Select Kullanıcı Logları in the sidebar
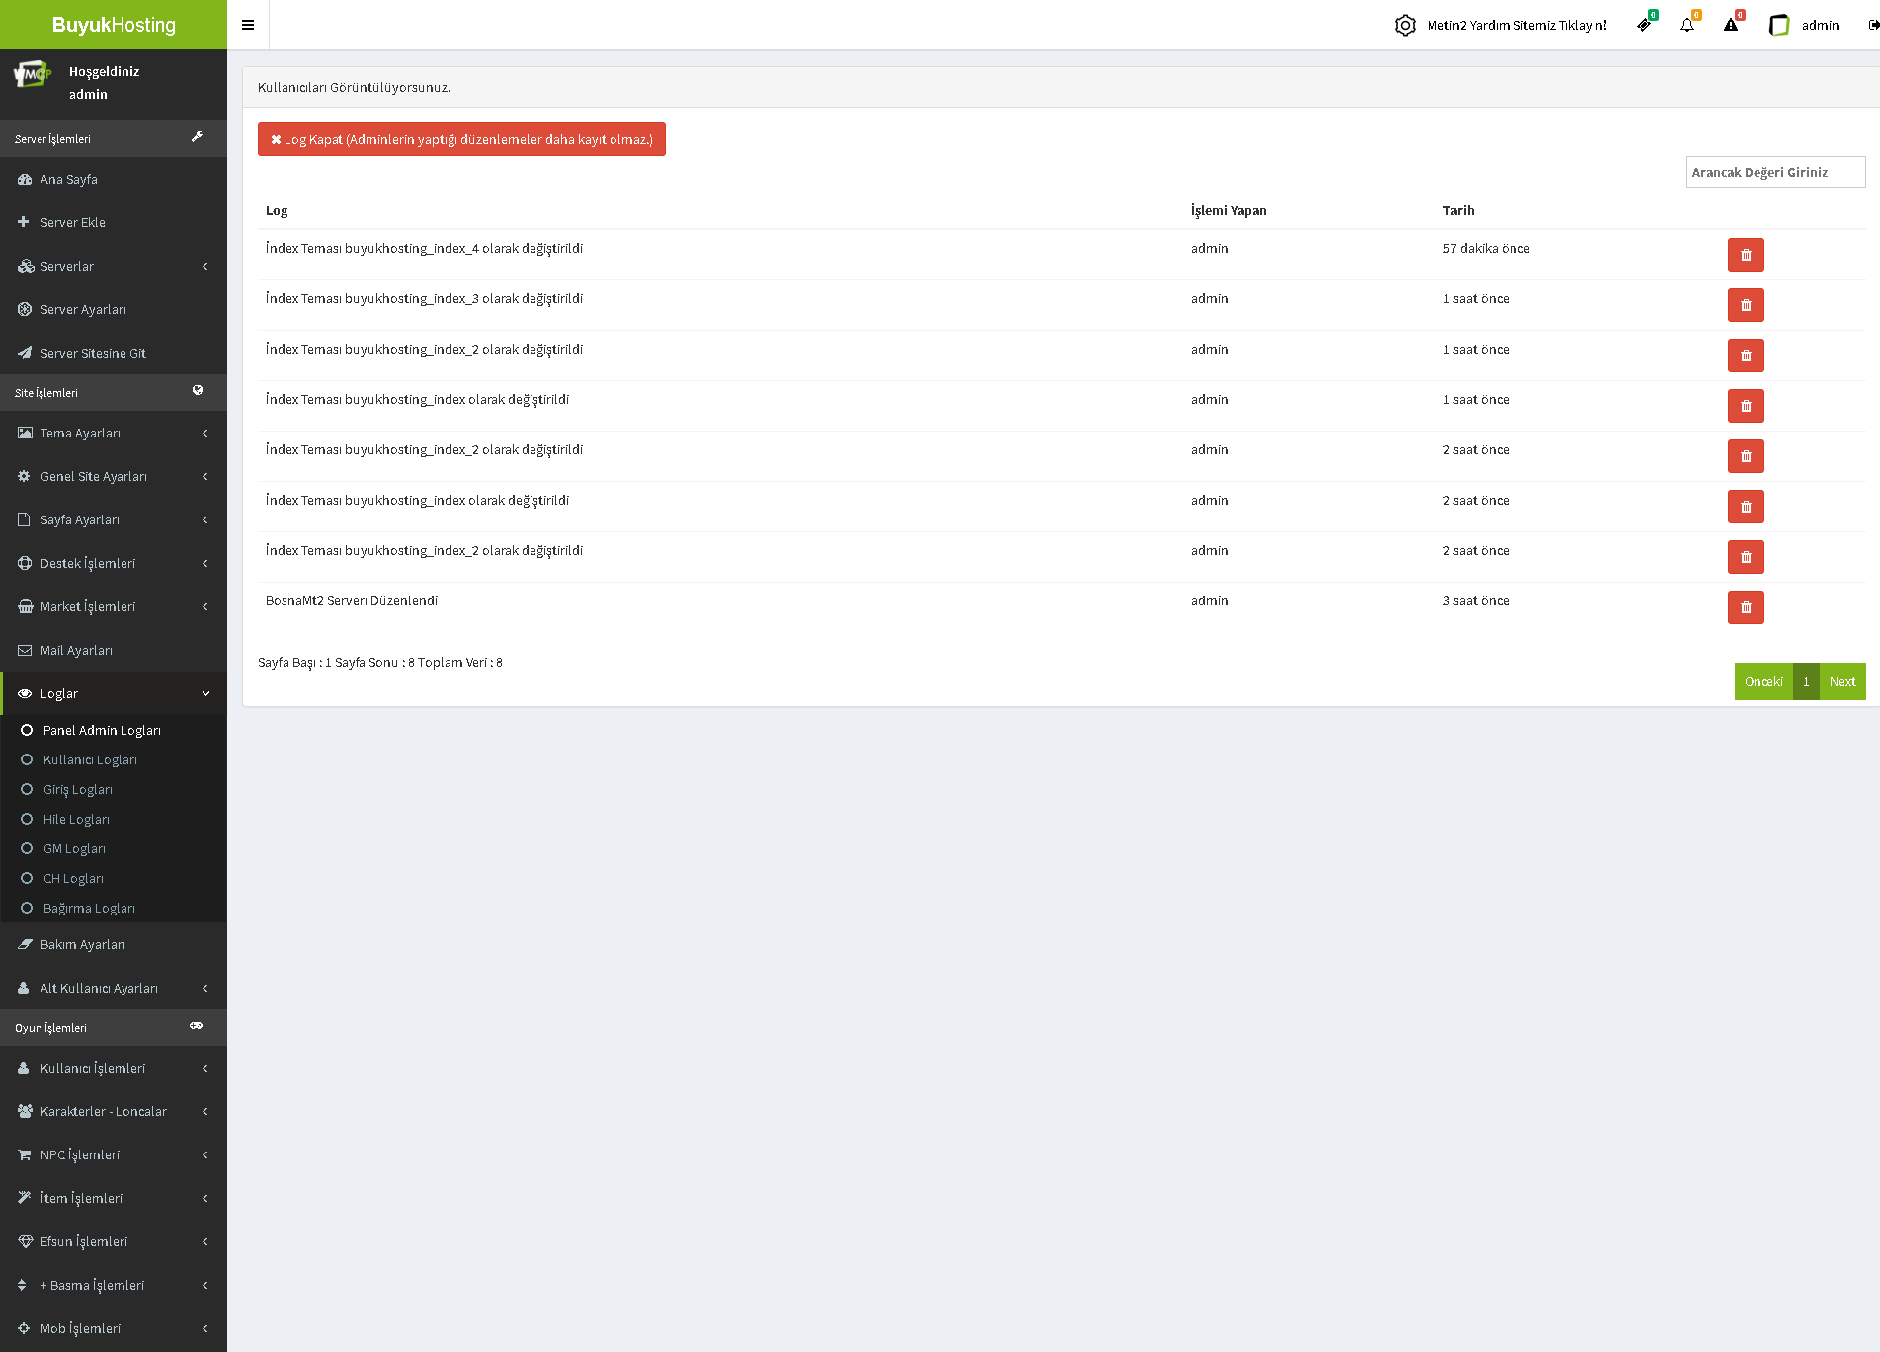Viewport: 1880px width, 1352px height. (x=90, y=759)
